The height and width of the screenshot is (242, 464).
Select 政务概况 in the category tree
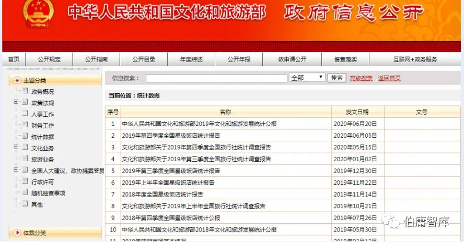coord(43,92)
